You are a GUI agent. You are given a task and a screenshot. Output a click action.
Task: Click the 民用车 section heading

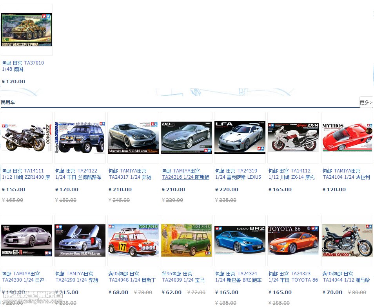click(8, 102)
